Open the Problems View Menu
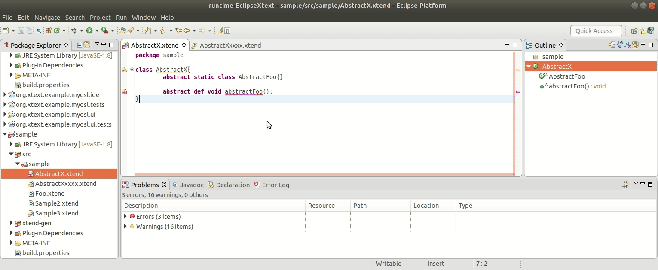This screenshot has width=658, height=270. pos(636,184)
